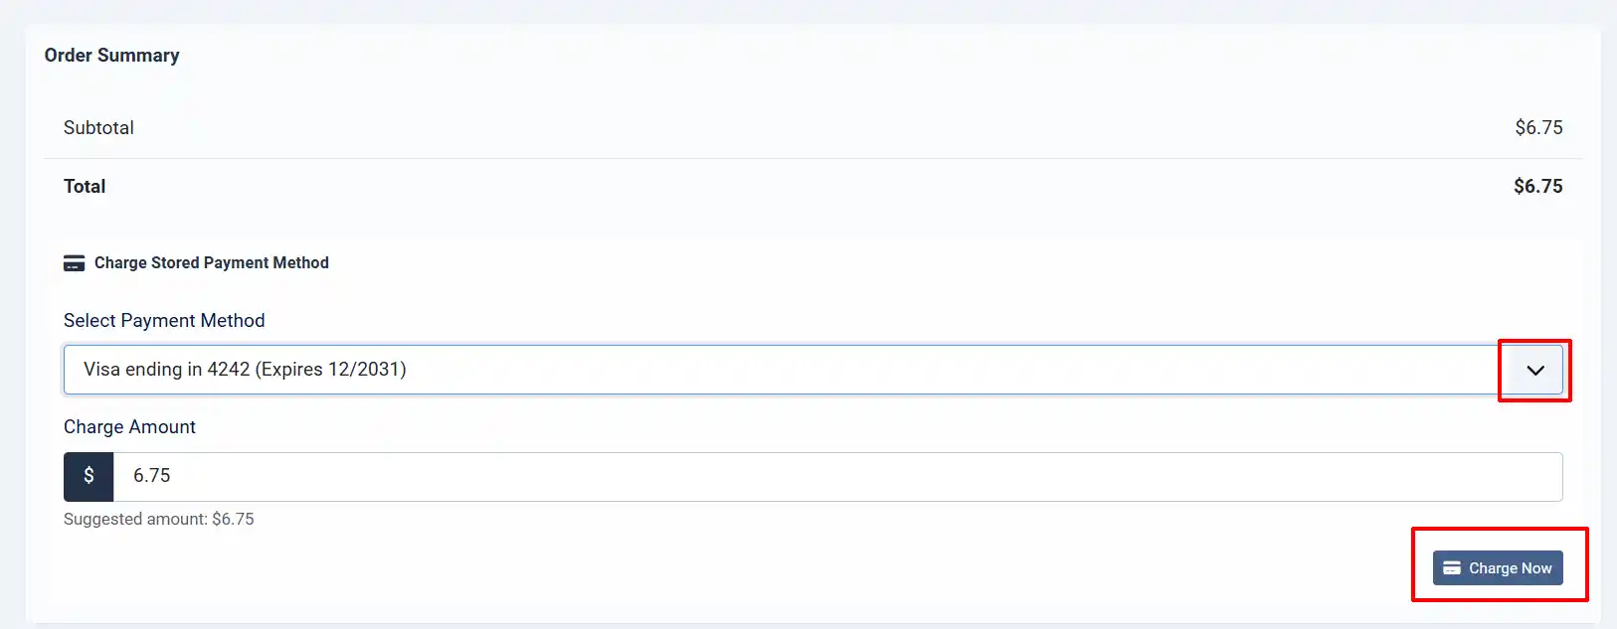Focus the Charge Amount input field
Viewport: 1617px width, 629px height.
click(837, 477)
